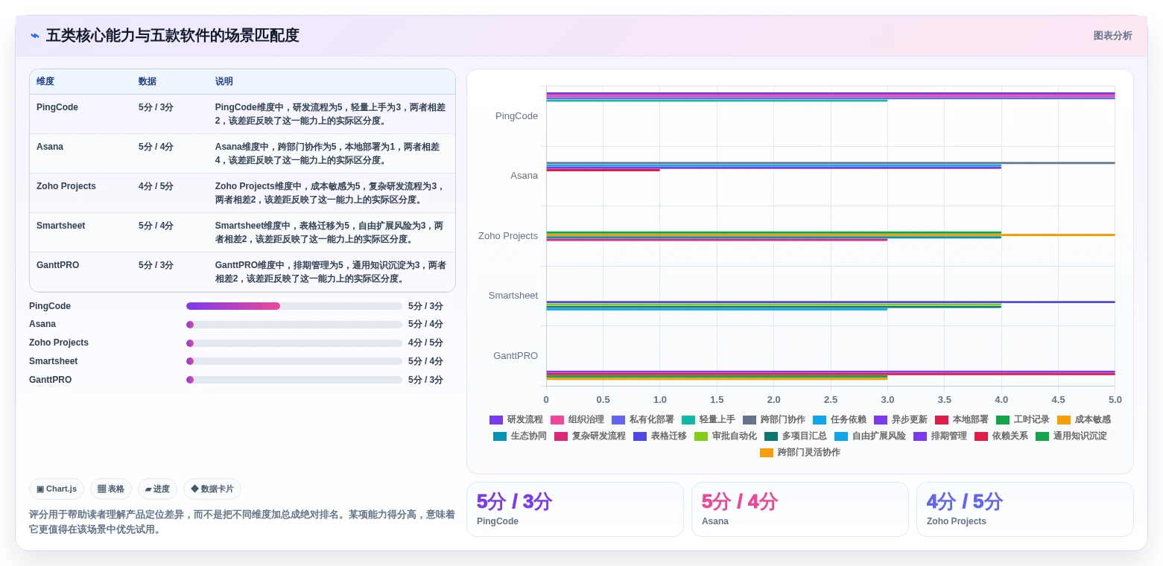Viewport: 1163px width, 566px height.
Task: Toggle the 跨部门协作 legend series
Action: 774,419
